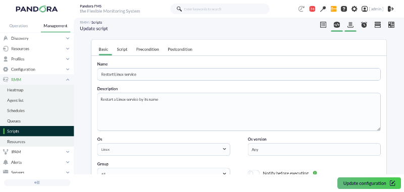The image size is (404, 192).
Task: Click the Pandora FMS logo
Action: tap(36, 9)
